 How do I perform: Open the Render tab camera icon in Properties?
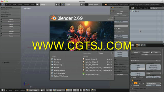click(137, 45)
